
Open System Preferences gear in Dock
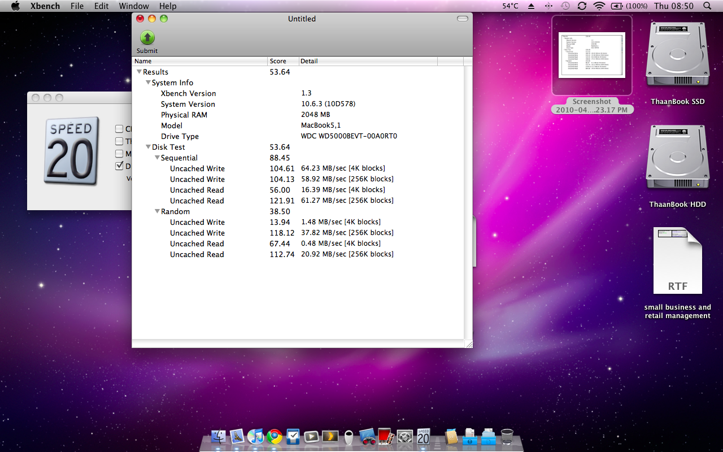coord(404,436)
